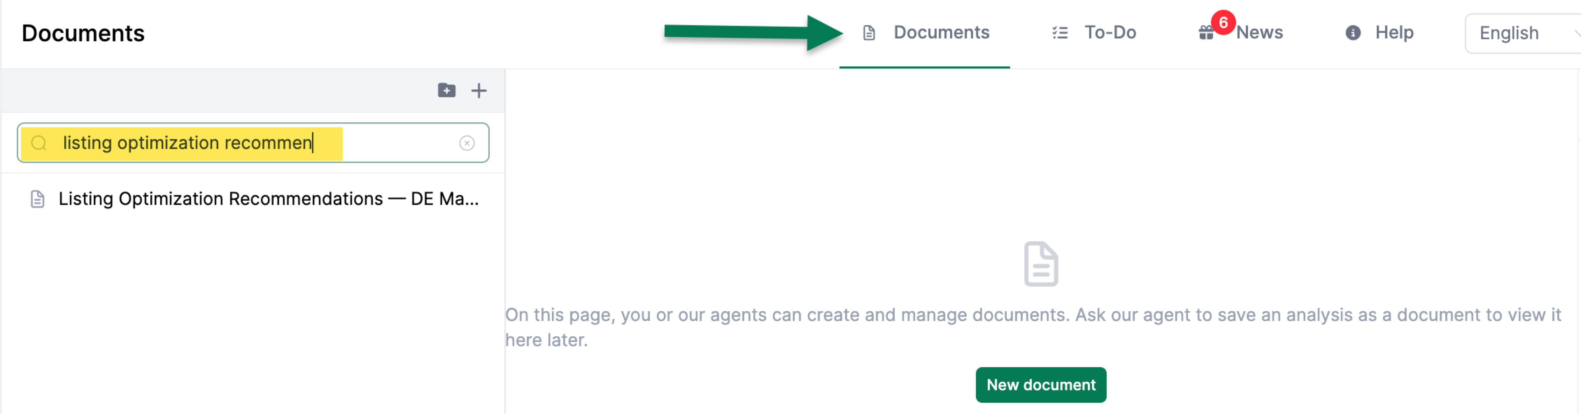Create a new folder with folder-plus icon

click(446, 91)
